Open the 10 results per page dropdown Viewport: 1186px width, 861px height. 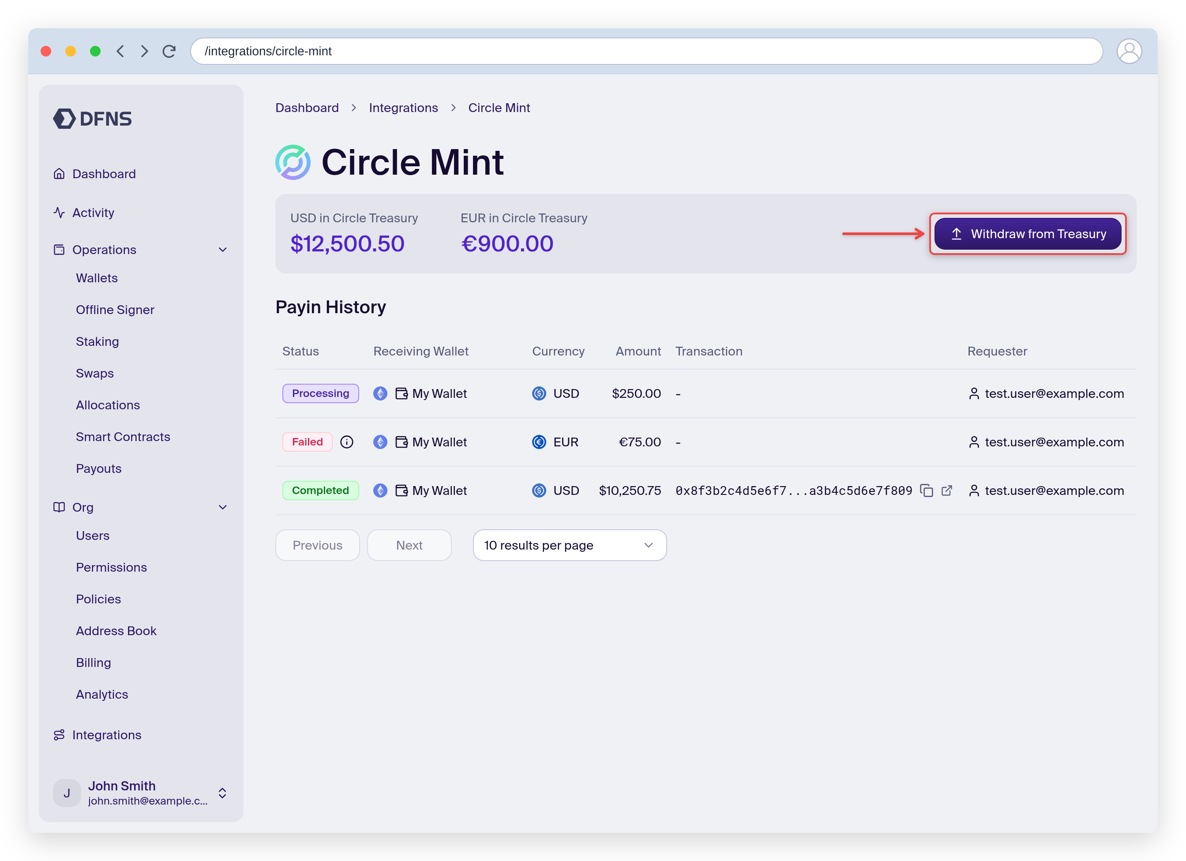(x=570, y=545)
